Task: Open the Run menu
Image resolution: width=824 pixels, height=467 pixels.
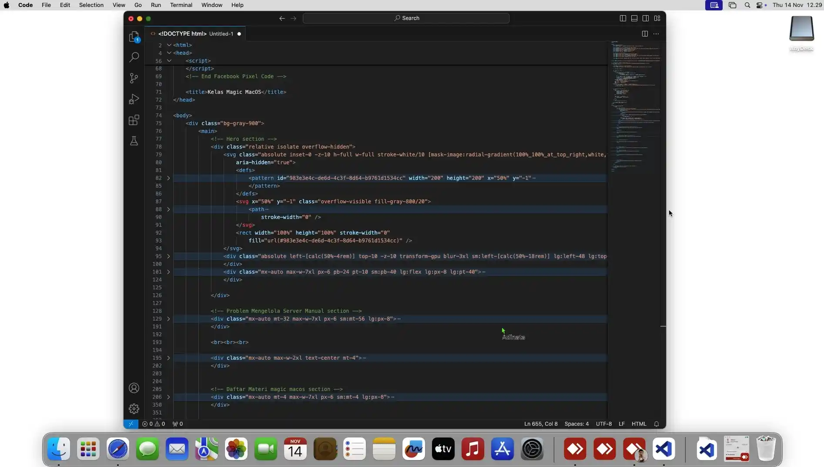Action: [x=156, y=5]
